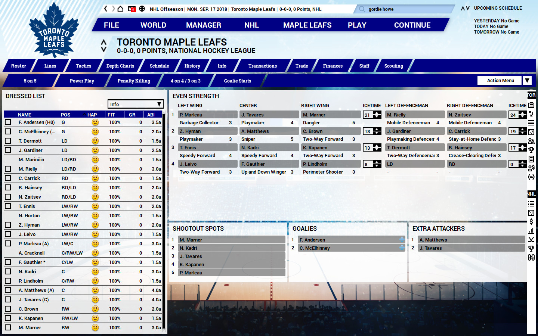
Task: Check the checkbox next to F. Andersen
Action: point(8,122)
